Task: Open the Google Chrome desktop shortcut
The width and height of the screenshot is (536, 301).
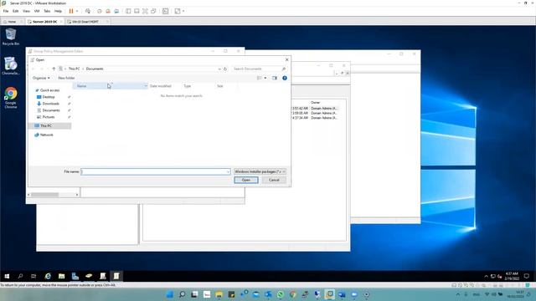Action: [11, 98]
